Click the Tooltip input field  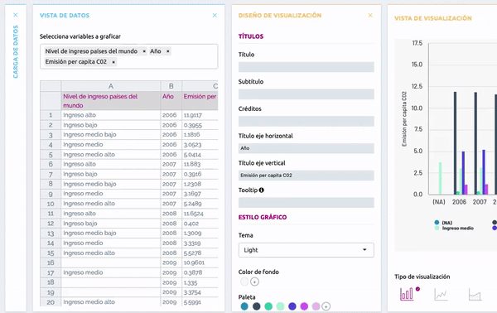point(306,203)
